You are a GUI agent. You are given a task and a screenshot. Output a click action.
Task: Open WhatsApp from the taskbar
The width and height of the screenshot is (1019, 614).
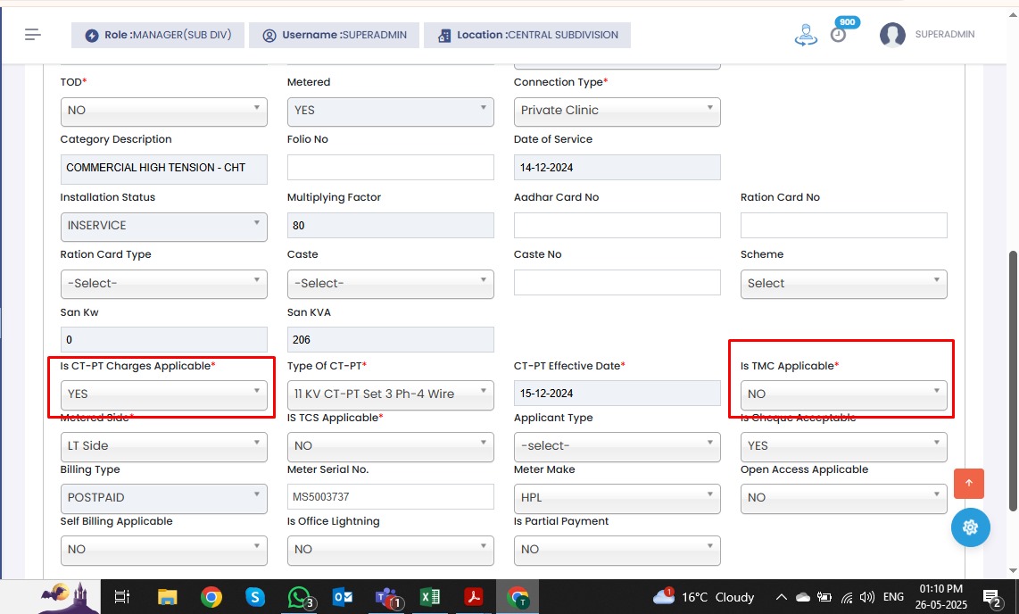300,596
